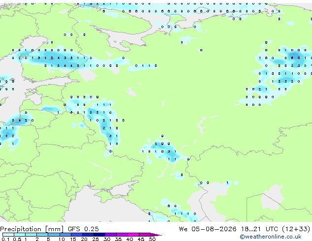Click the purple arrow tip past 50

[156, 235]
